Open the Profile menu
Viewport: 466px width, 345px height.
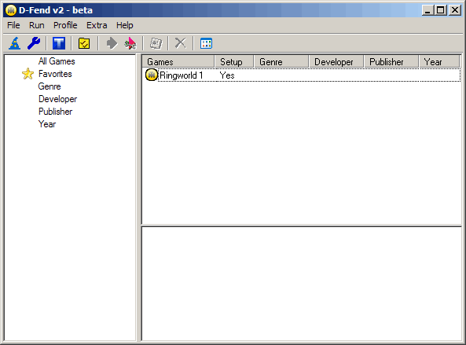pos(65,25)
